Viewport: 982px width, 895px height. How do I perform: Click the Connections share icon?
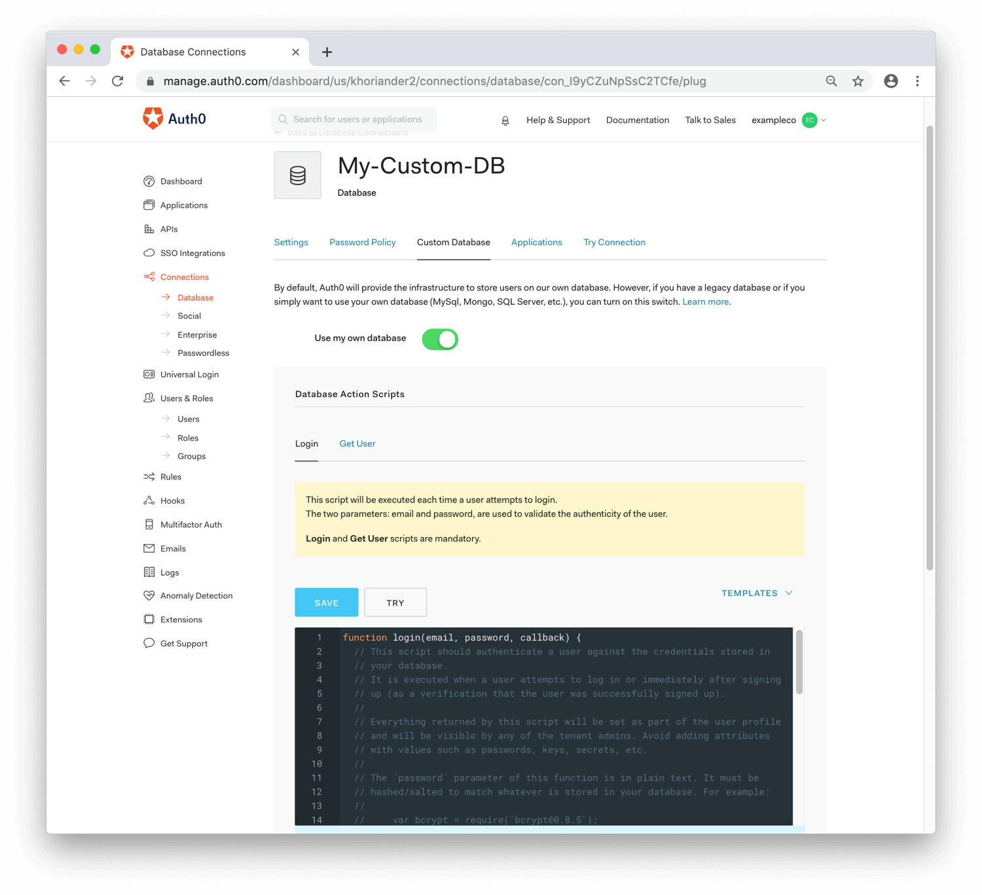pyautogui.click(x=149, y=277)
